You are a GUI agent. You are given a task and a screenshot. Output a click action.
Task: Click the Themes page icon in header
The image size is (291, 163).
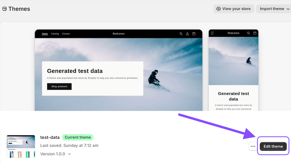[4, 9]
